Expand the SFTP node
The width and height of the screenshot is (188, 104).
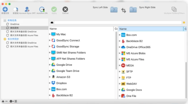tap(119, 72)
